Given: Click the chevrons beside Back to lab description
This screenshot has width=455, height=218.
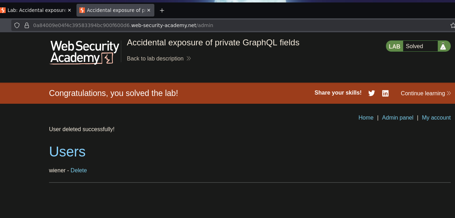Looking at the screenshot, I should (189, 58).
